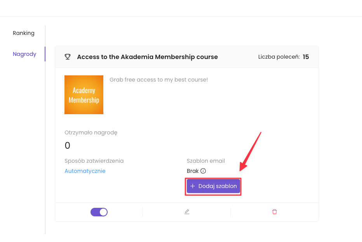The height and width of the screenshot is (242, 362).
Task: Click the Liczba poleceń label
Action: point(278,57)
